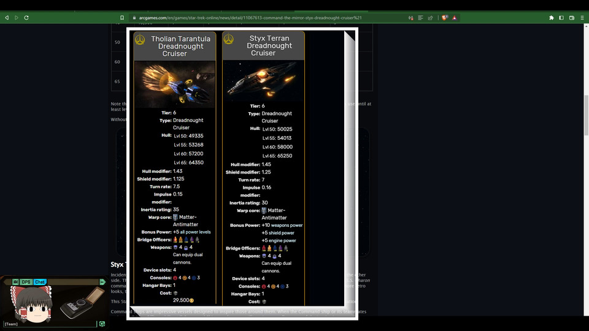Image resolution: width=589 pixels, height=331 pixels.
Task: Click the communicator device image in overlay
Action: (83, 303)
